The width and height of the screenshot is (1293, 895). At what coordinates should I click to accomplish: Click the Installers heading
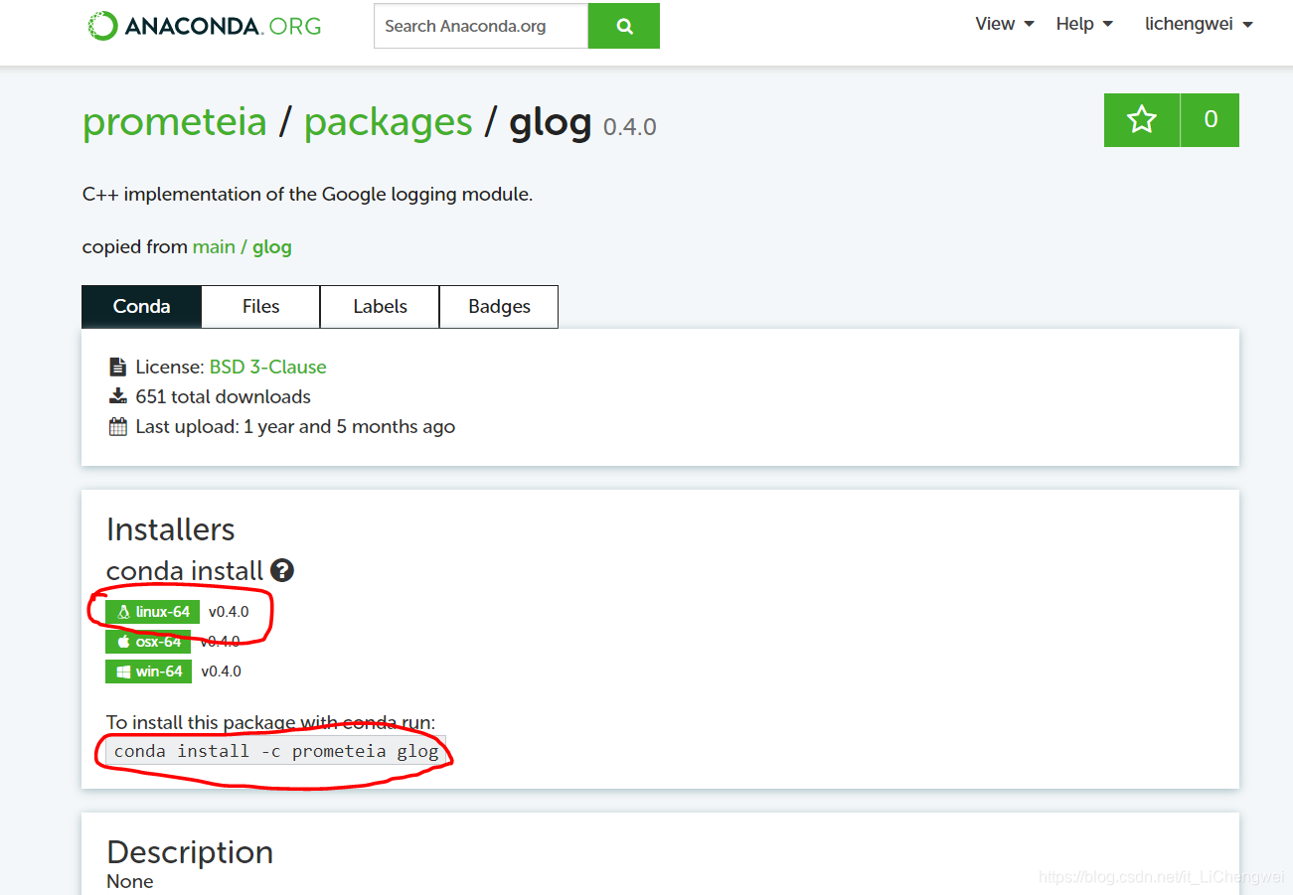171,529
